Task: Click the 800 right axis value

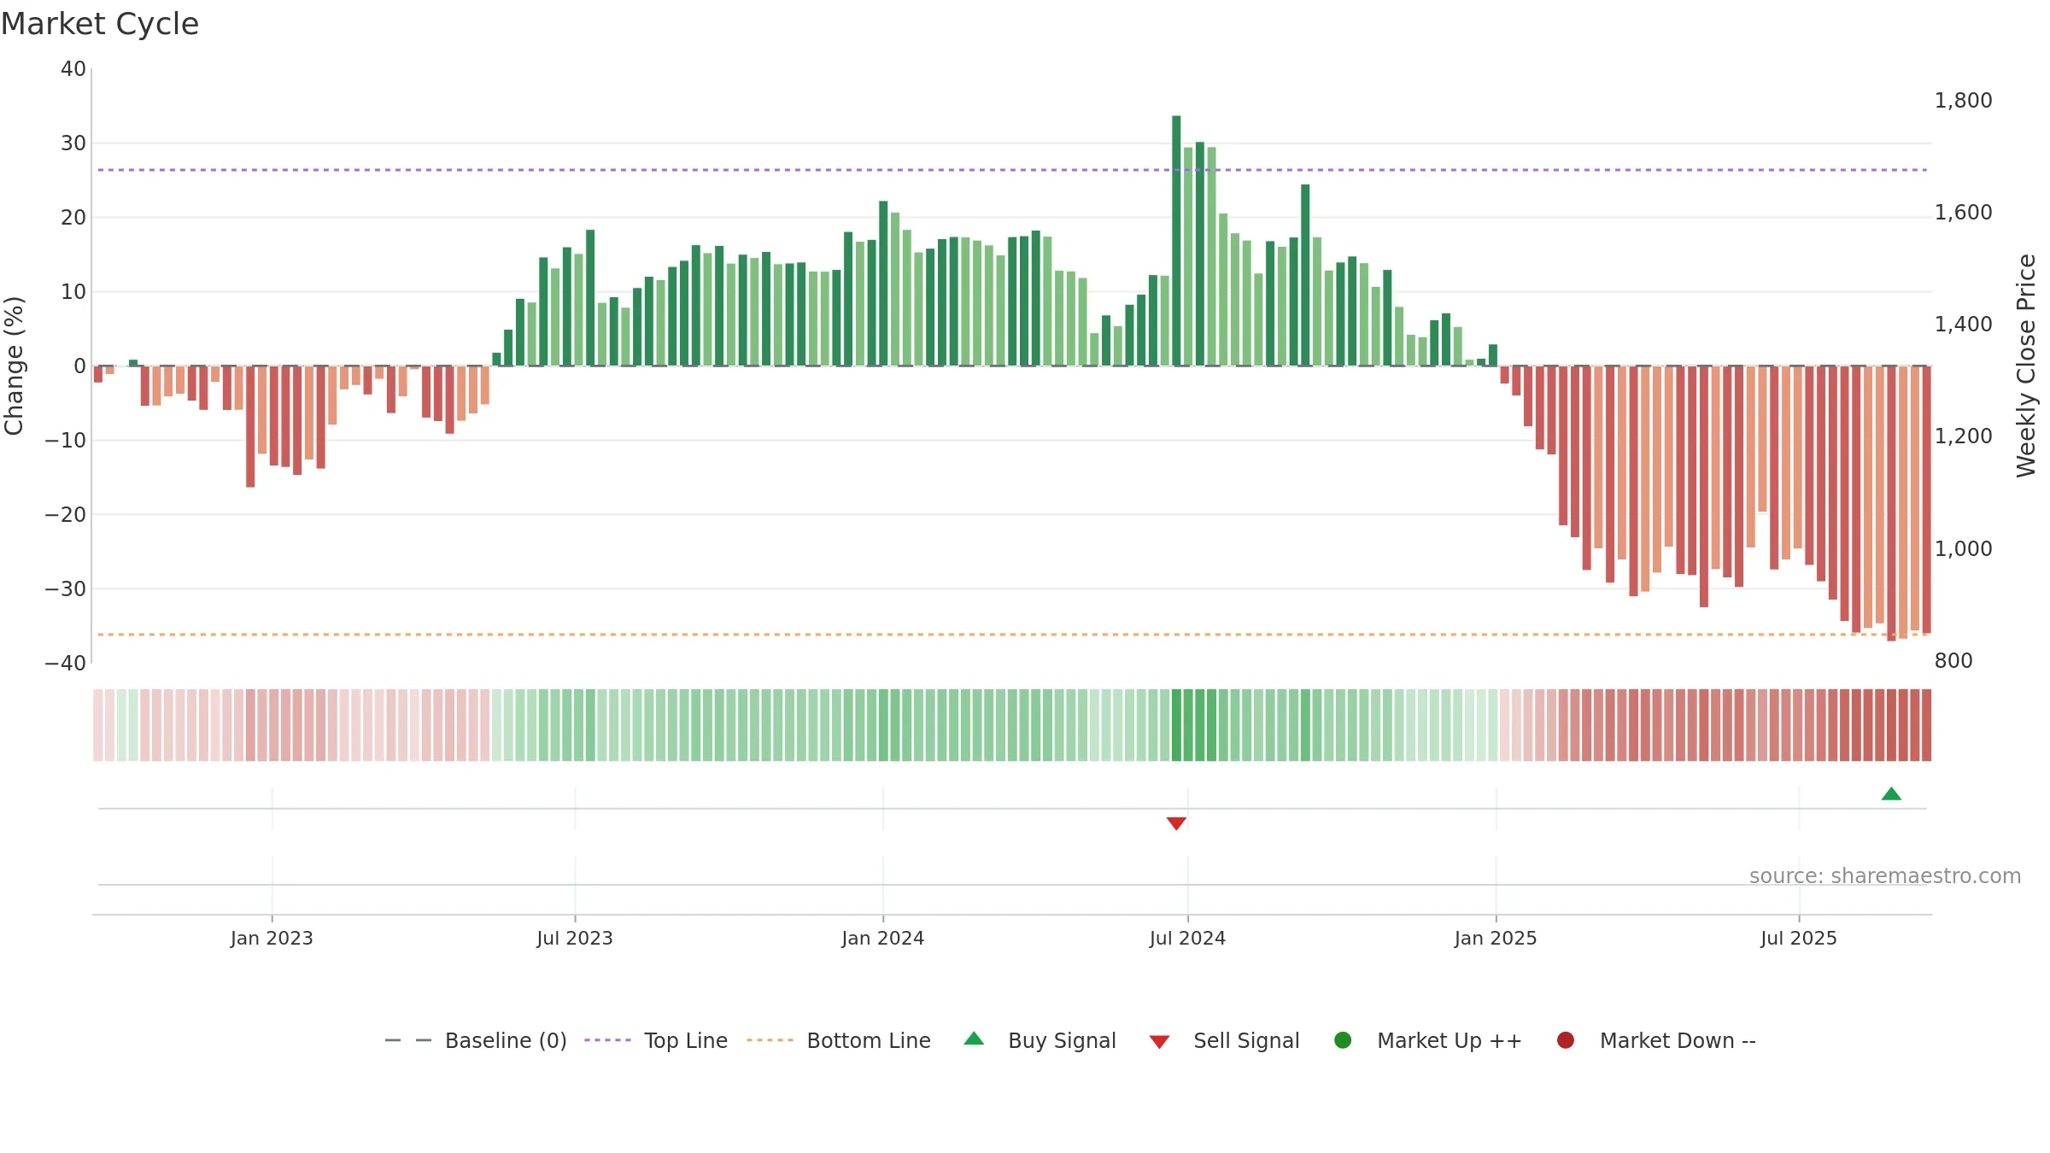Action: click(1953, 661)
